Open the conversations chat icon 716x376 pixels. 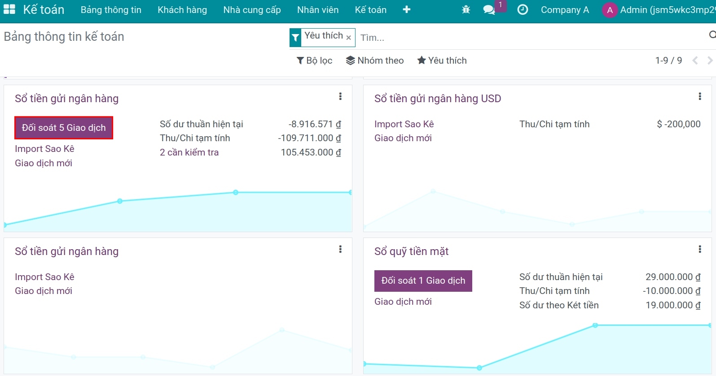pyautogui.click(x=489, y=9)
